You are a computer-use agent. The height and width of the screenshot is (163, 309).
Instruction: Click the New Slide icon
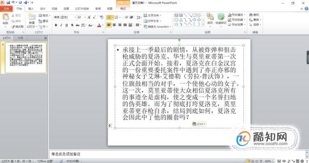(x=32, y=17)
